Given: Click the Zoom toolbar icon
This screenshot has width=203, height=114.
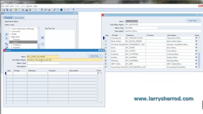Looking at the screenshot, I should tap(58, 10).
